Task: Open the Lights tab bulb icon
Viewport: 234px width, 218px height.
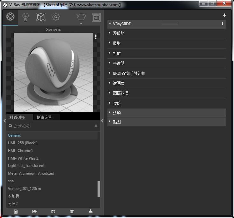Action: [x=26, y=17]
